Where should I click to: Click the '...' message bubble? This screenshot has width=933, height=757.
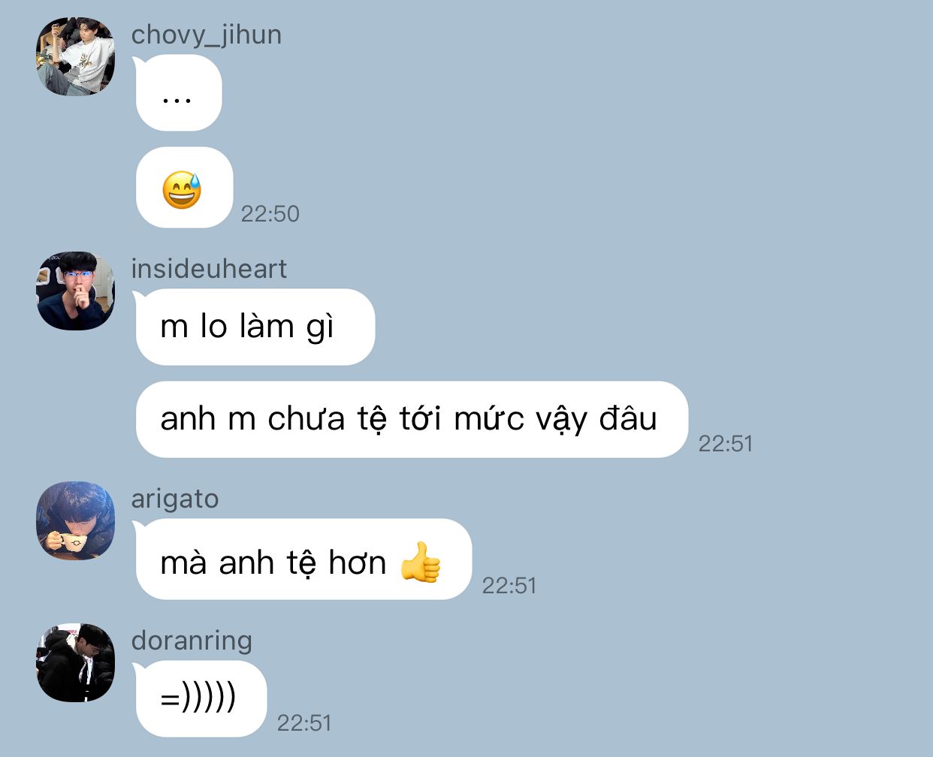click(179, 93)
